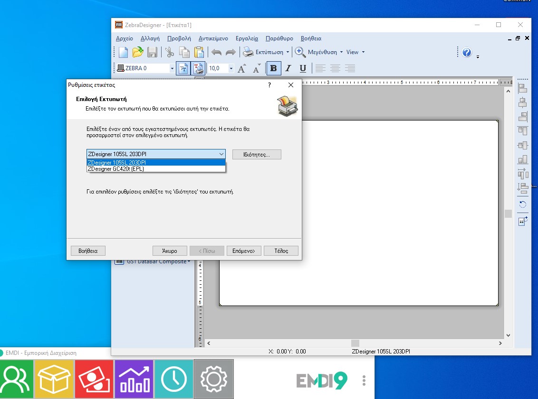This screenshot has height=399, width=538.
Task: Open the Εργαλεία menu
Action: point(247,38)
